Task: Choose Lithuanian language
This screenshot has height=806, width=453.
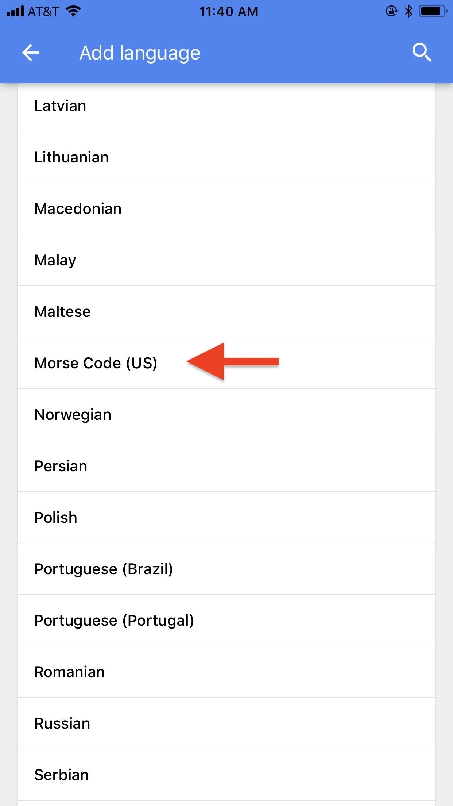Action: tap(226, 157)
